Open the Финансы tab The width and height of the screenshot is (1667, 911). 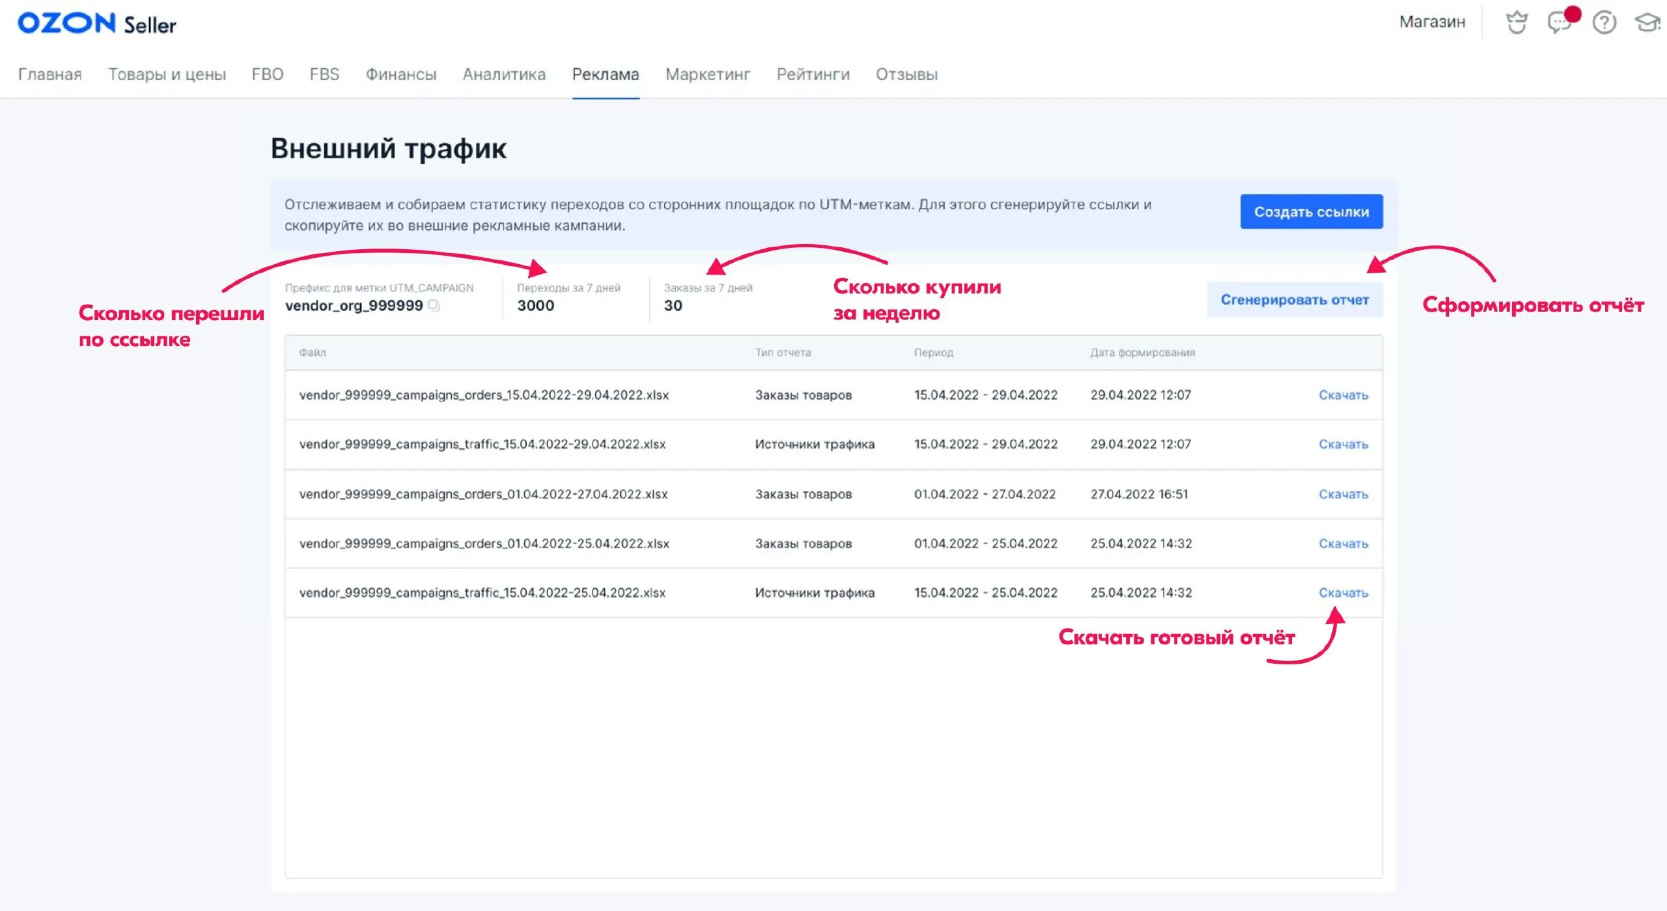click(400, 74)
